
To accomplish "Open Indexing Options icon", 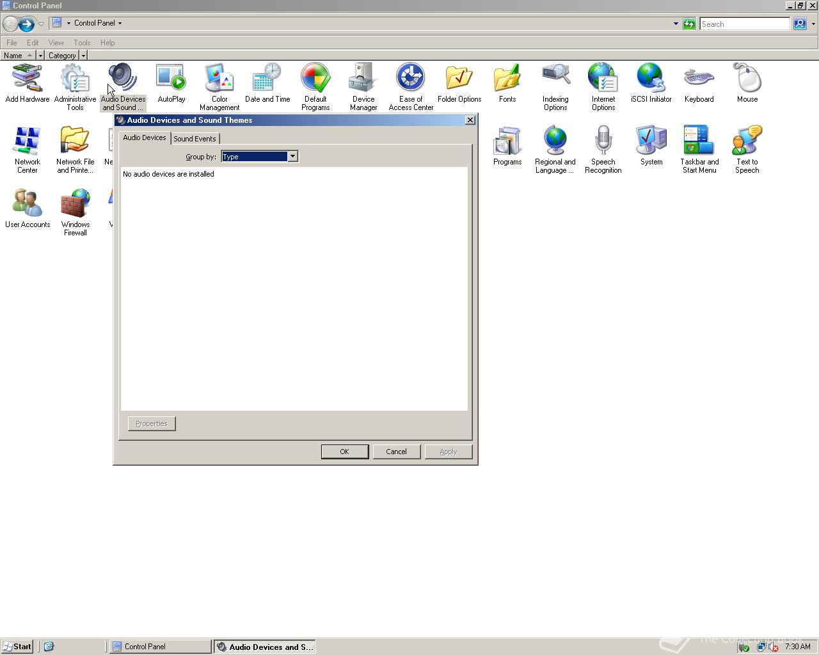I will click(555, 87).
